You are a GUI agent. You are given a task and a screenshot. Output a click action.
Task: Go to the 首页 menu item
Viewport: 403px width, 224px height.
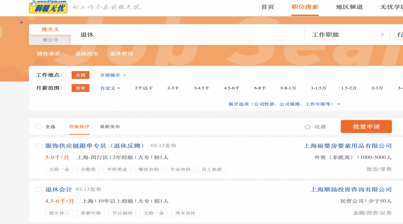[x=268, y=7]
